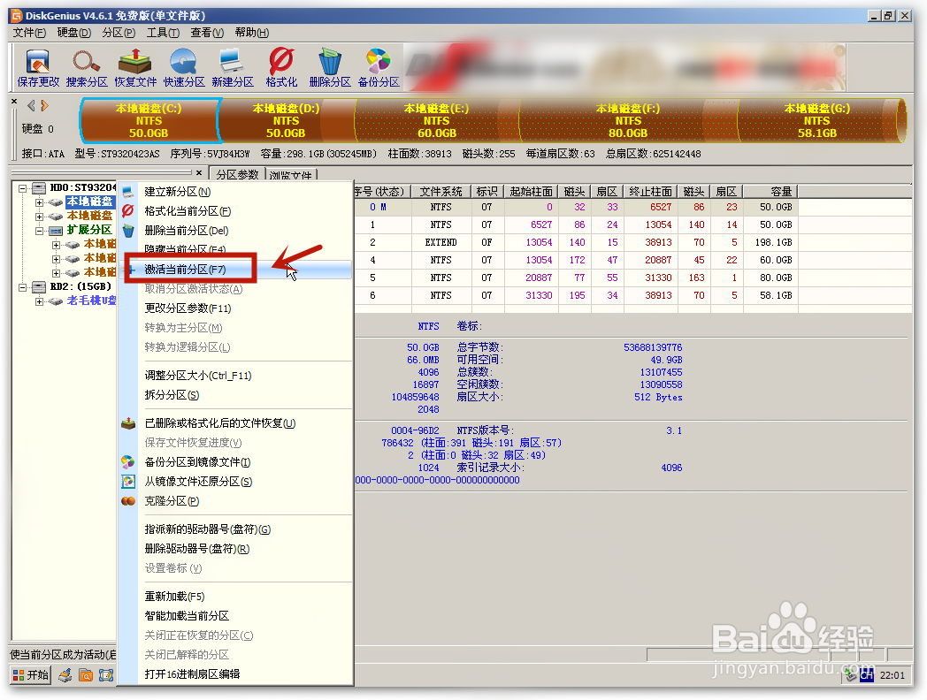Collapse the RD2: (15GB) tree node
The width and height of the screenshot is (927, 700).
(22, 287)
